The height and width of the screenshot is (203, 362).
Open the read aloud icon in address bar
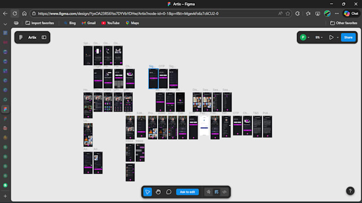tap(280, 14)
